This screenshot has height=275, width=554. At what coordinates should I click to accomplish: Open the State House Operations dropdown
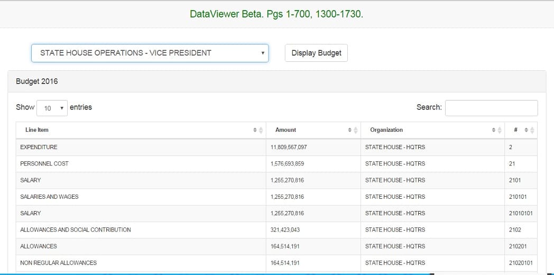(x=150, y=53)
